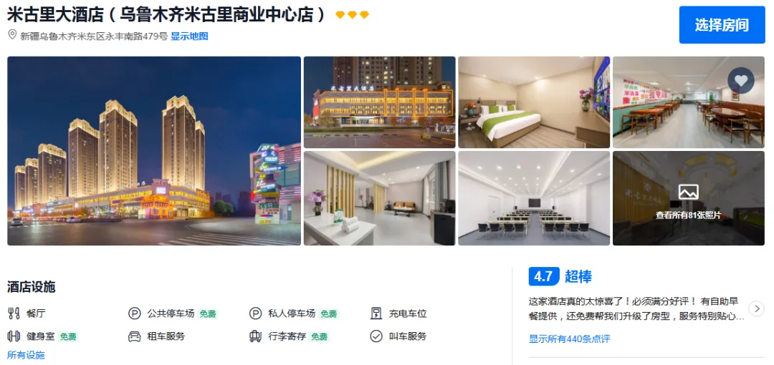Click the EV charging station icon
The width and height of the screenshot is (774, 365).
coord(376,313)
